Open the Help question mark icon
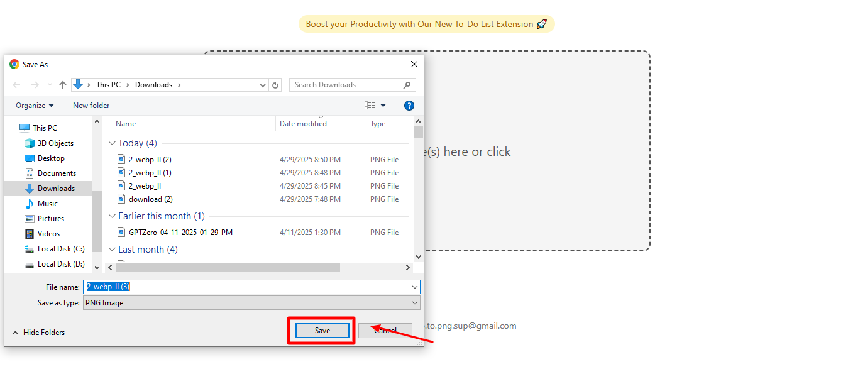The image size is (848, 374). [x=409, y=105]
